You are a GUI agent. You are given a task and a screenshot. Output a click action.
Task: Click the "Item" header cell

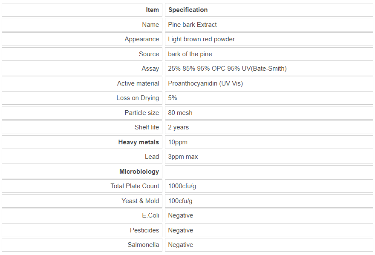point(152,10)
